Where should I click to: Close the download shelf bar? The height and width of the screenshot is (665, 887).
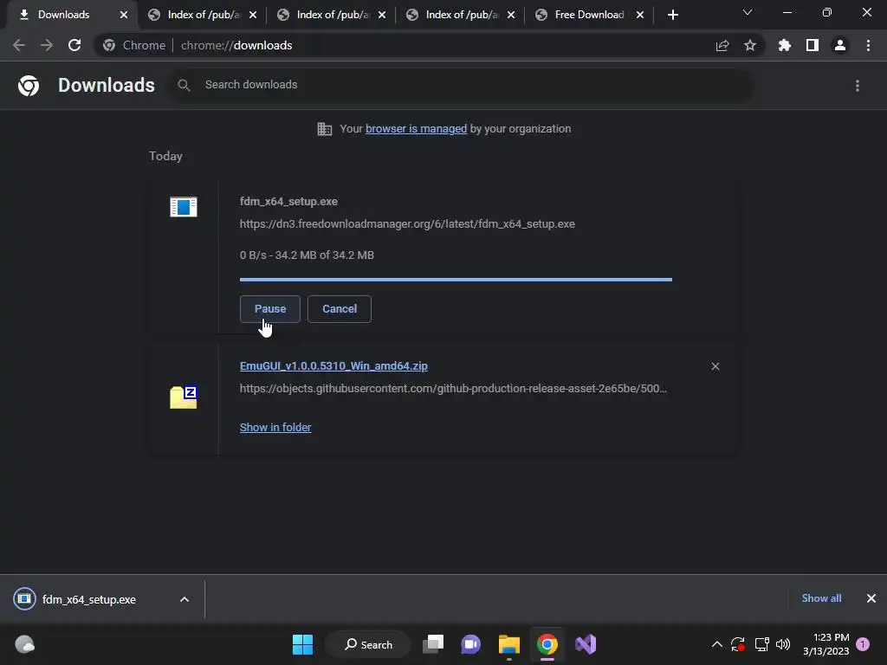click(871, 598)
